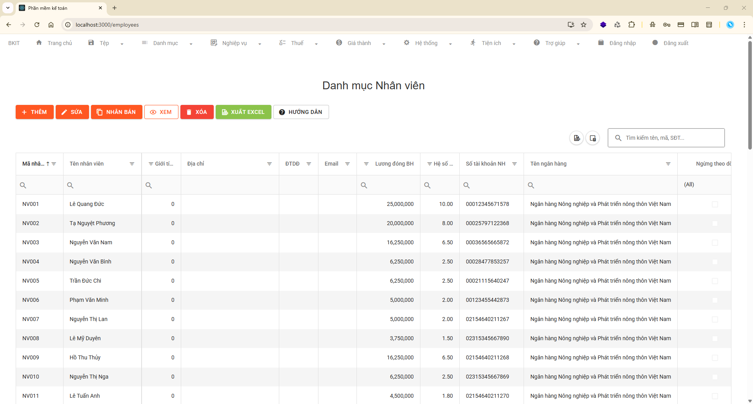The width and height of the screenshot is (753, 404).
Task: Toggle Ngừng theo dõi checkbox for NV002
Action: [x=715, y=224]
